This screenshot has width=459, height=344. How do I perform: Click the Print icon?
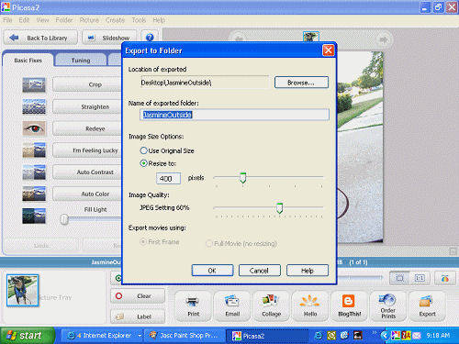point(193,302)
